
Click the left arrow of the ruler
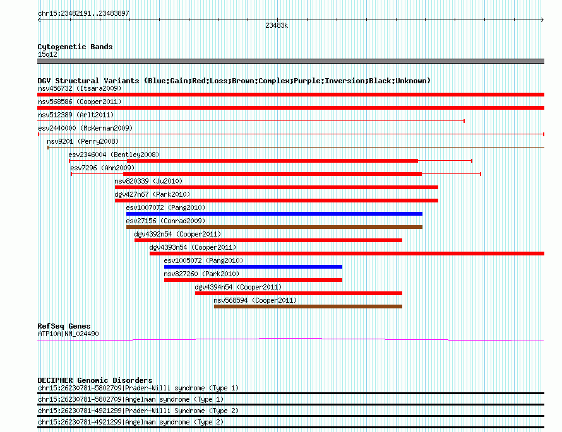click(x=39, y=20)
